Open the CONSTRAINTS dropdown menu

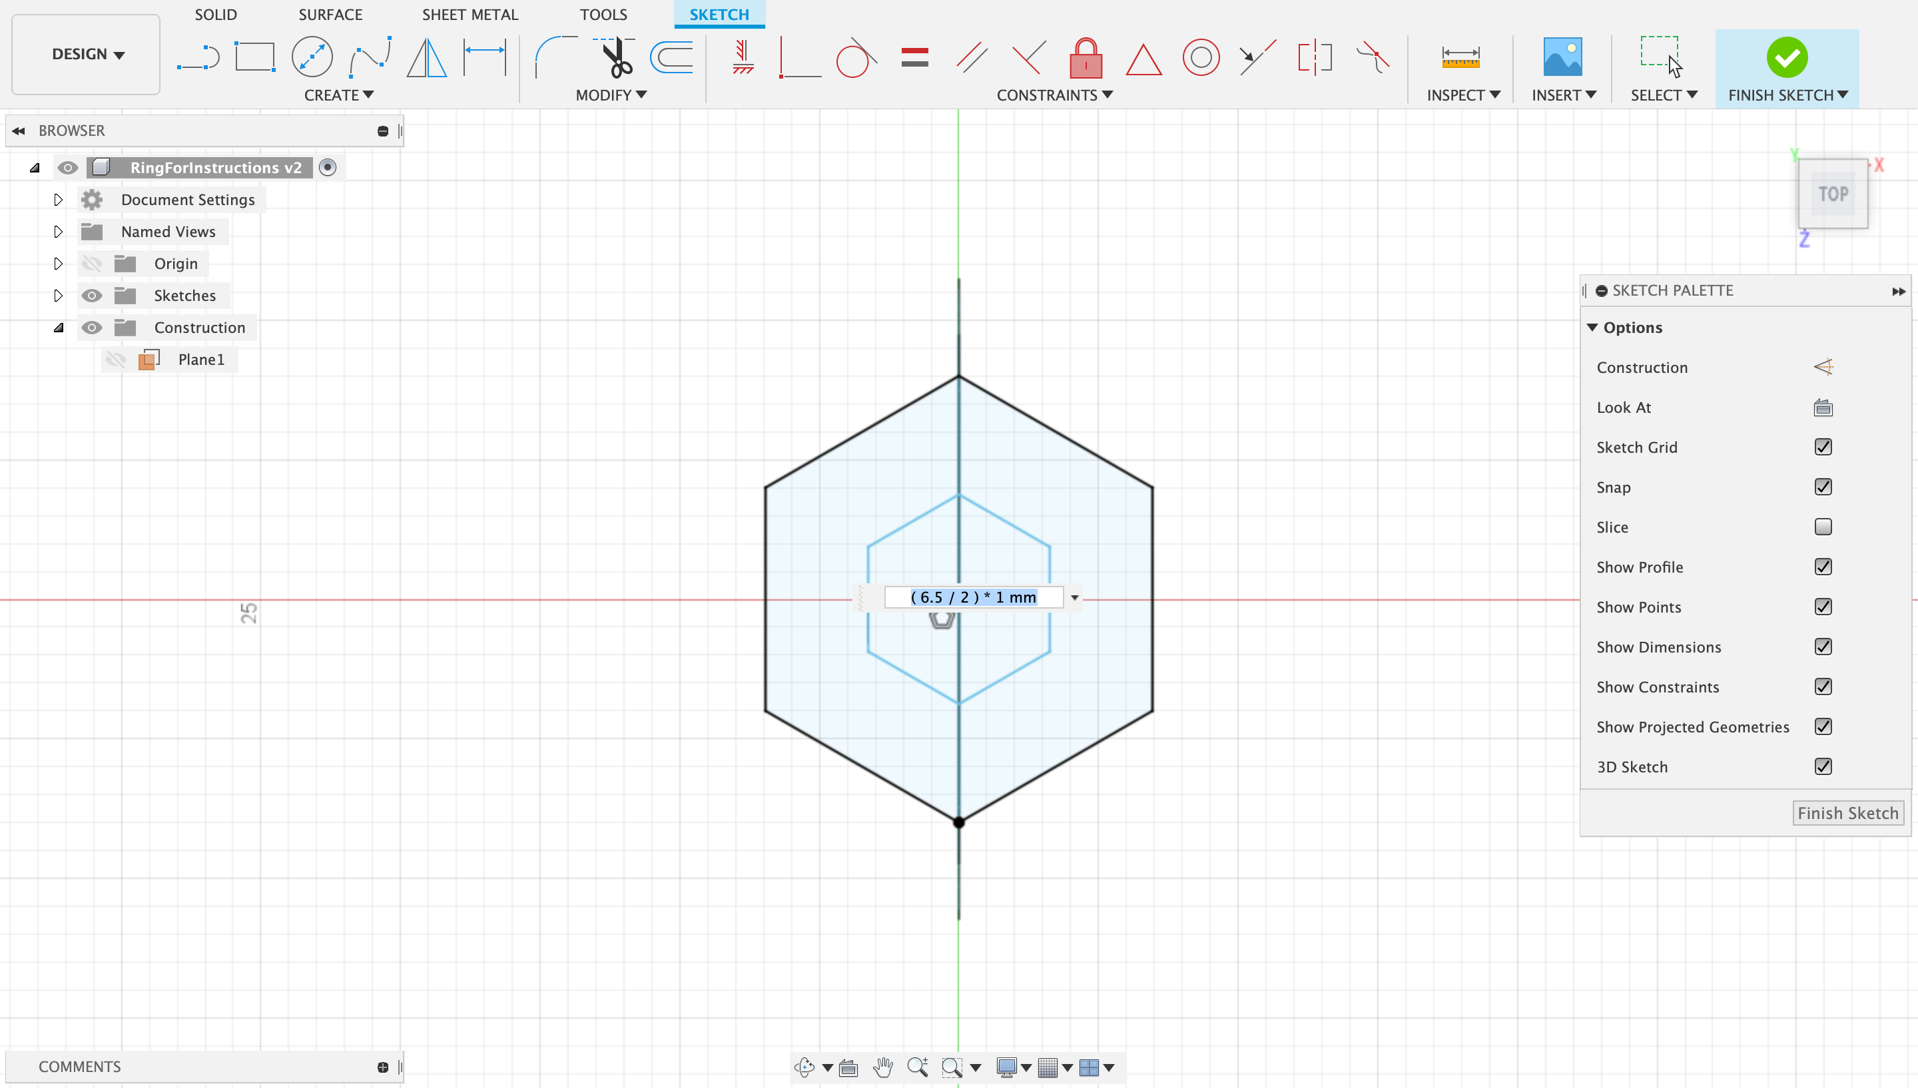click(1054, 95)
